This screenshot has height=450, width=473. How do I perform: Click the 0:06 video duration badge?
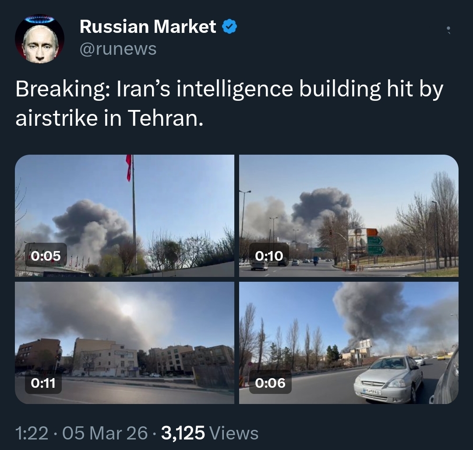point(270,383)
